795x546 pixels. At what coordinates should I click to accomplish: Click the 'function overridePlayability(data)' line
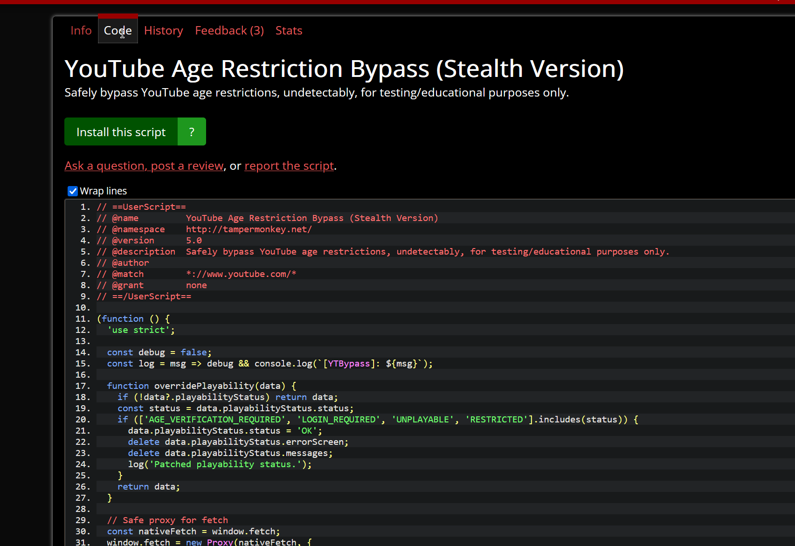tap(201, 386)
